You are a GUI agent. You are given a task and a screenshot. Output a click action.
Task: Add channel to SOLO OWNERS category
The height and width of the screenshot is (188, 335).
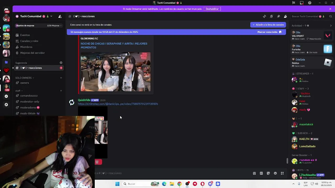click(61, 78)
